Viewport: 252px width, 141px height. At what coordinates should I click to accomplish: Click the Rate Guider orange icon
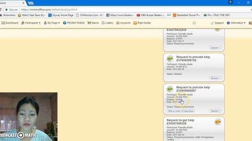tap(135, 23)
